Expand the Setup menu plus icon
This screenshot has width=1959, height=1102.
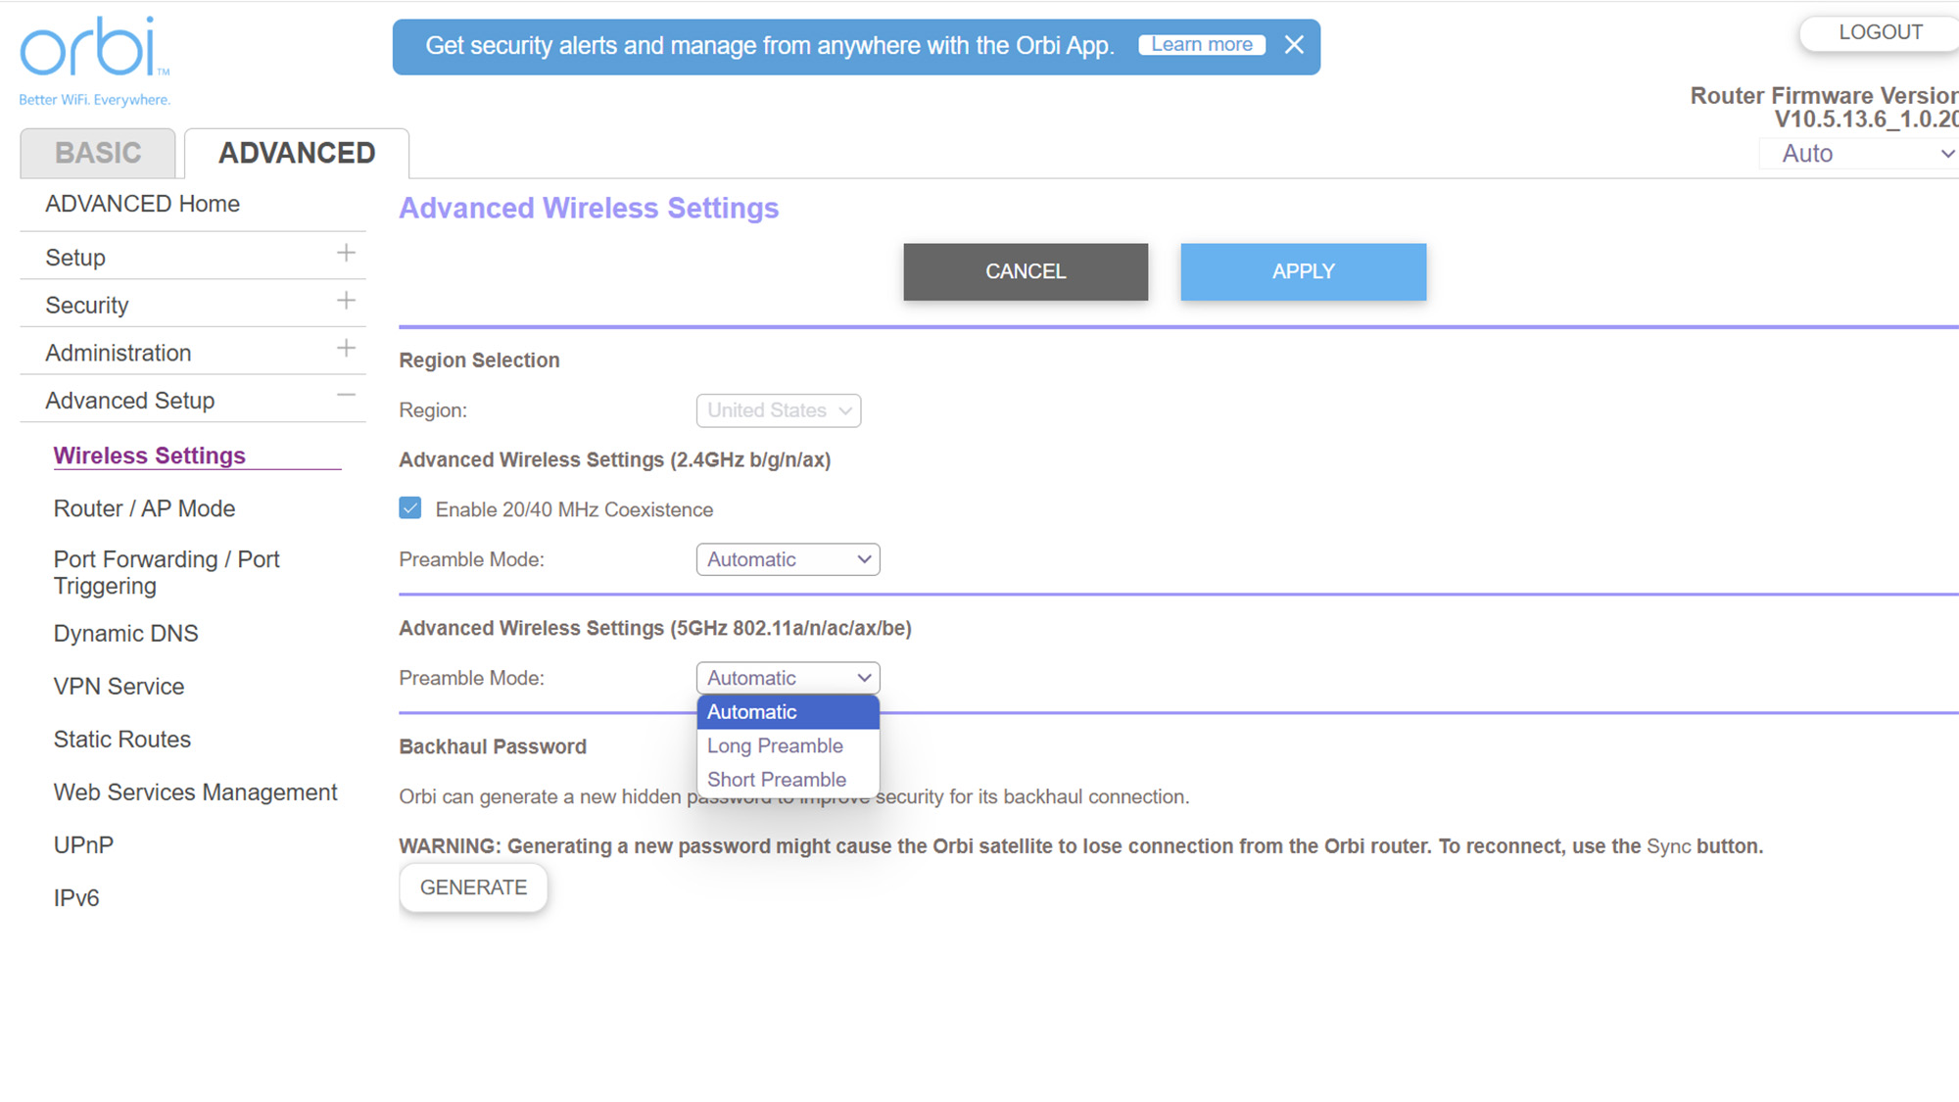pyautogui.click(x=346, y=254)
